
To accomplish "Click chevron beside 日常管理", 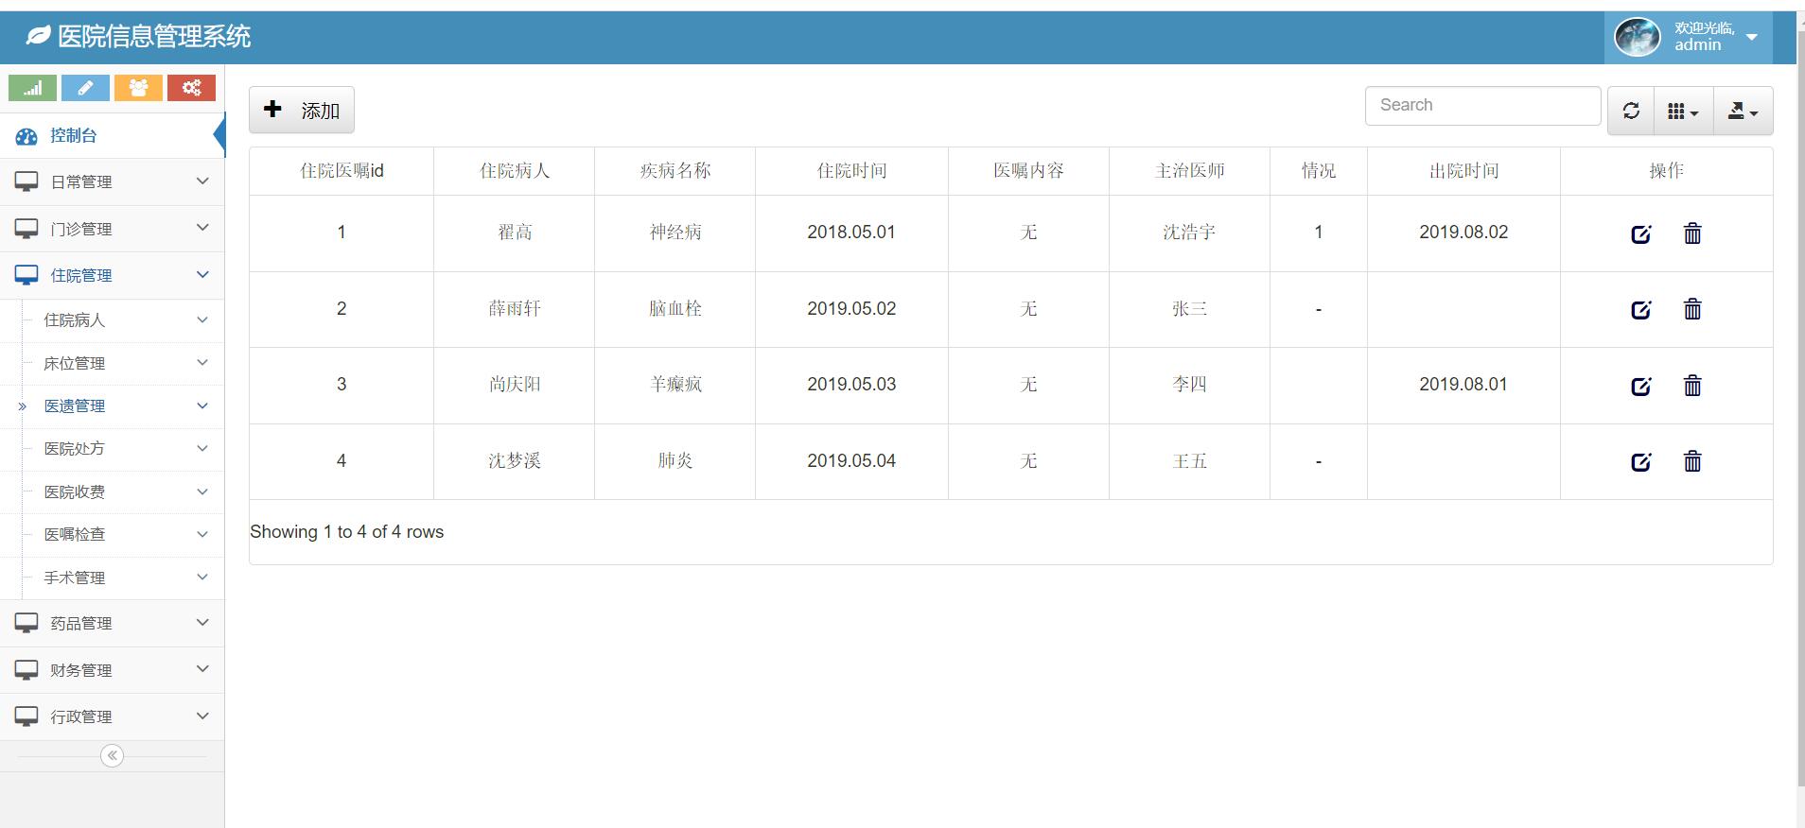I will pyautogui.click(x=202, y=181).
